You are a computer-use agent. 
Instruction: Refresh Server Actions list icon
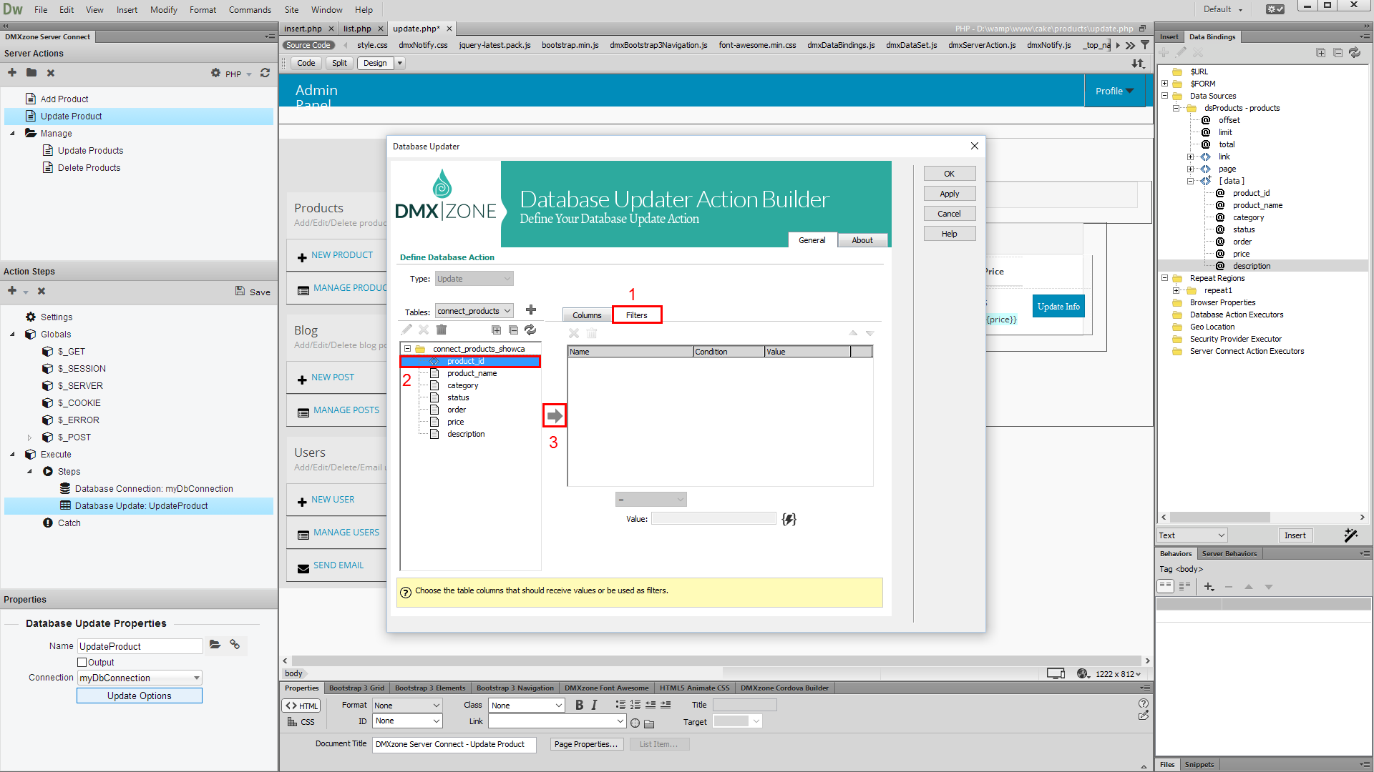pos(265,73)
